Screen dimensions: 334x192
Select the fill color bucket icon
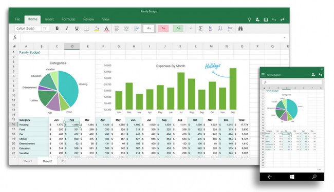pyautogui.click(x=97, y=29)
